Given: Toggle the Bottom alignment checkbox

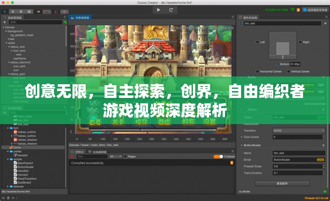Looking at the screenshot, I should click(x=277, y=64).
